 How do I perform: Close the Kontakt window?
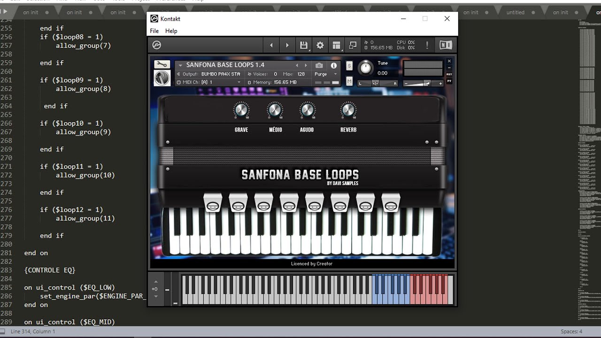[447, 19]
